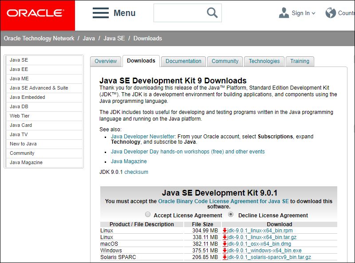Open Community in the left sidebar

tap(44, 153)
